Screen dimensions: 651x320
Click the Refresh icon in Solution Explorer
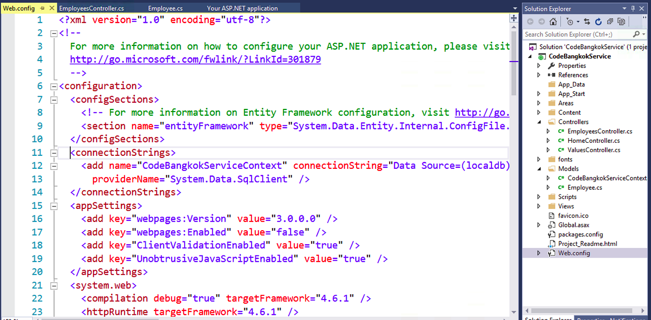tap(598, 21)
